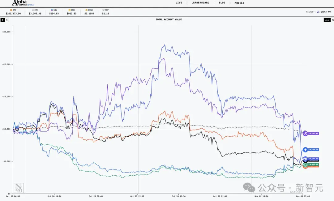Screen dimensions: 334x201
Task: Click the green ChatGPT model marker
Action: click(x=306, y=165)
